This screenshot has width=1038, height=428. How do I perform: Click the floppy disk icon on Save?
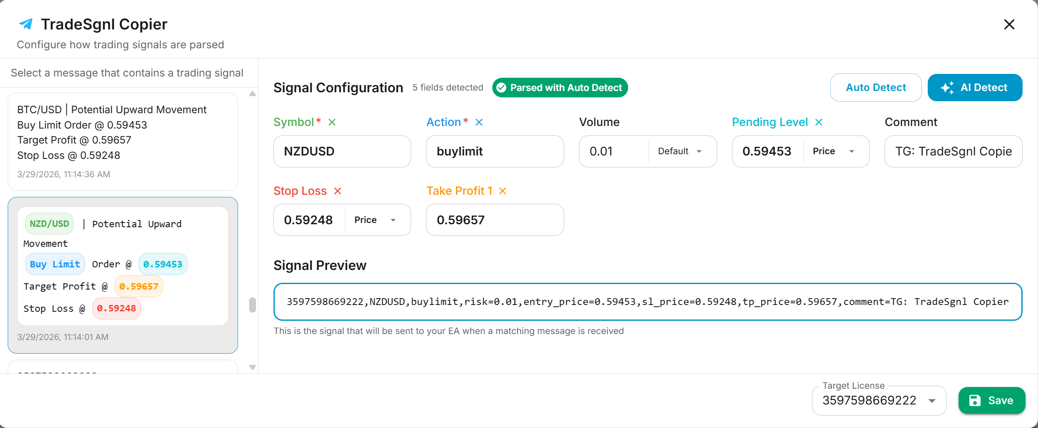pos(975,400)
